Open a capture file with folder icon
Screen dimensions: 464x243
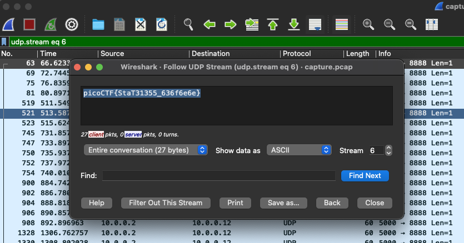[x=98, y=24]
